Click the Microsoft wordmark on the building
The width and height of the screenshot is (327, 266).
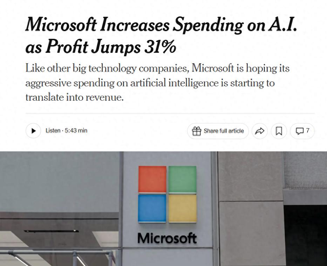(x=167, y=238)
